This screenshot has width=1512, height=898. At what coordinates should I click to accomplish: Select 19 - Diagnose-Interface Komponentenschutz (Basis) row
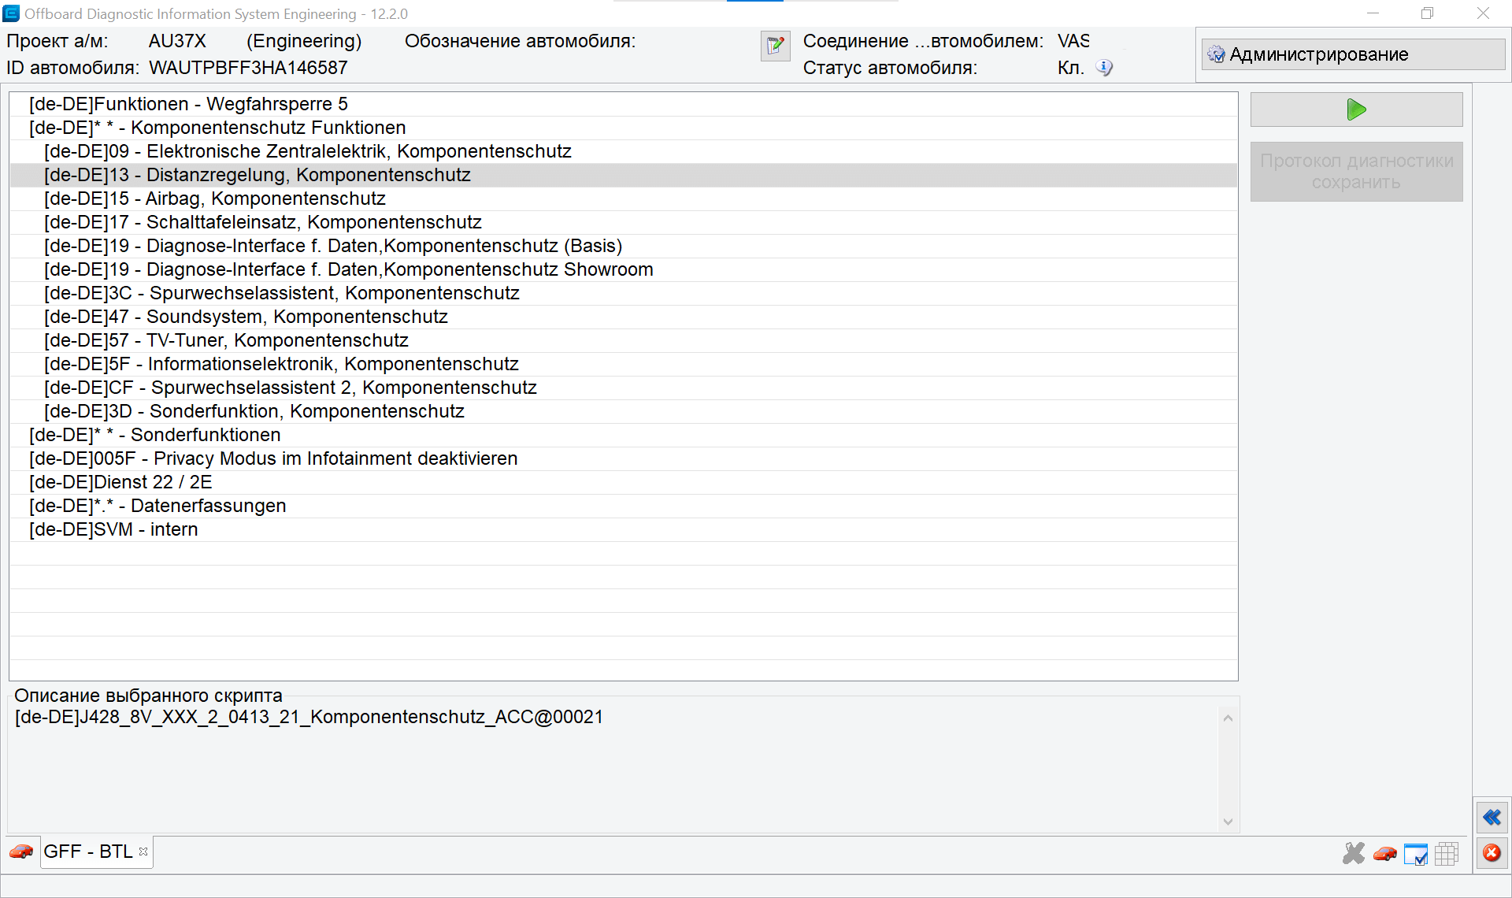624,246
